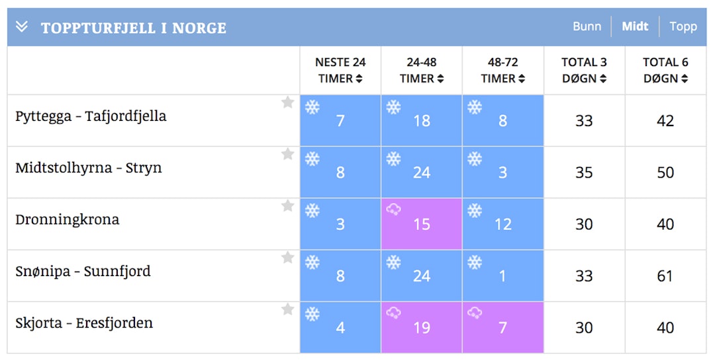Select the Midt elevation tab
The image size is (715, 360).
click(x=635, y=26)
